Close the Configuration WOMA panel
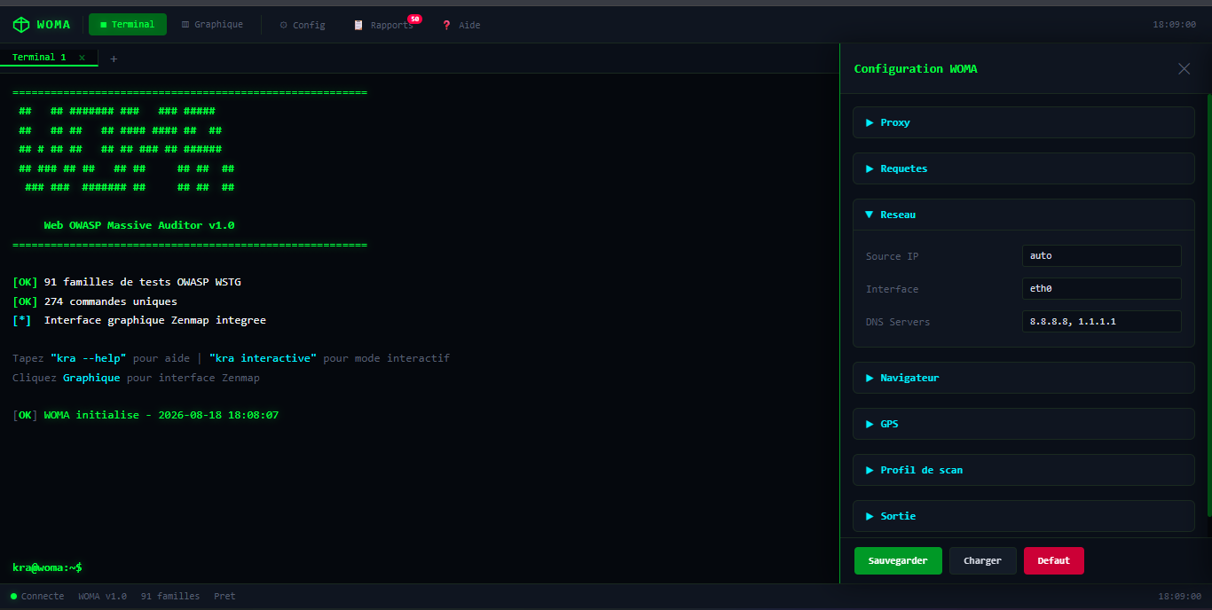This screenshot has width=1212, height=610. click(1184, 68)
